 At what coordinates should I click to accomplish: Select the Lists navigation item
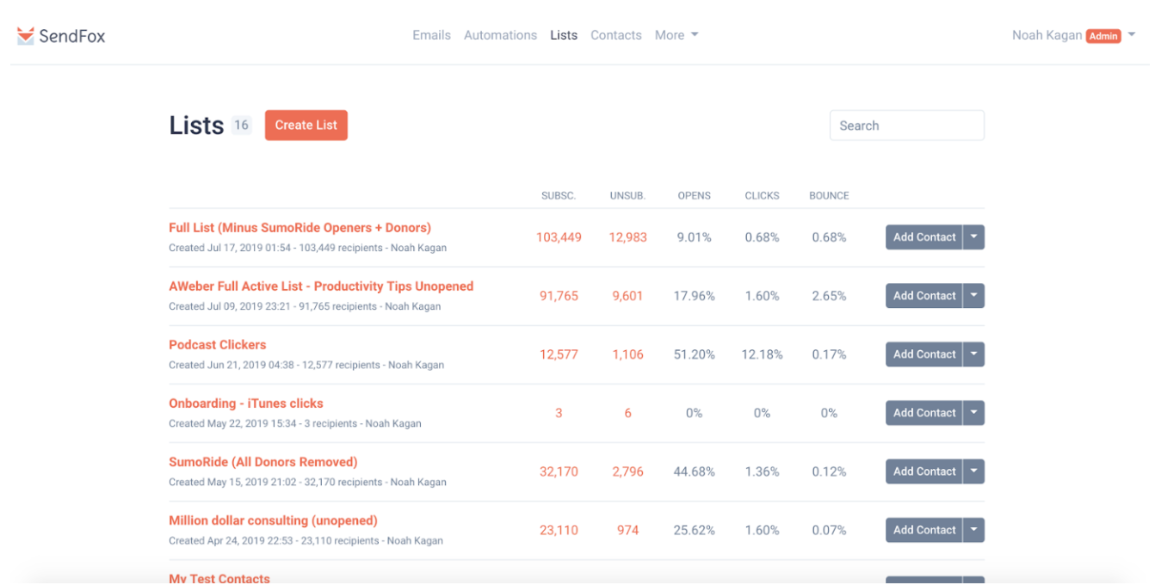tap(564, 35)
